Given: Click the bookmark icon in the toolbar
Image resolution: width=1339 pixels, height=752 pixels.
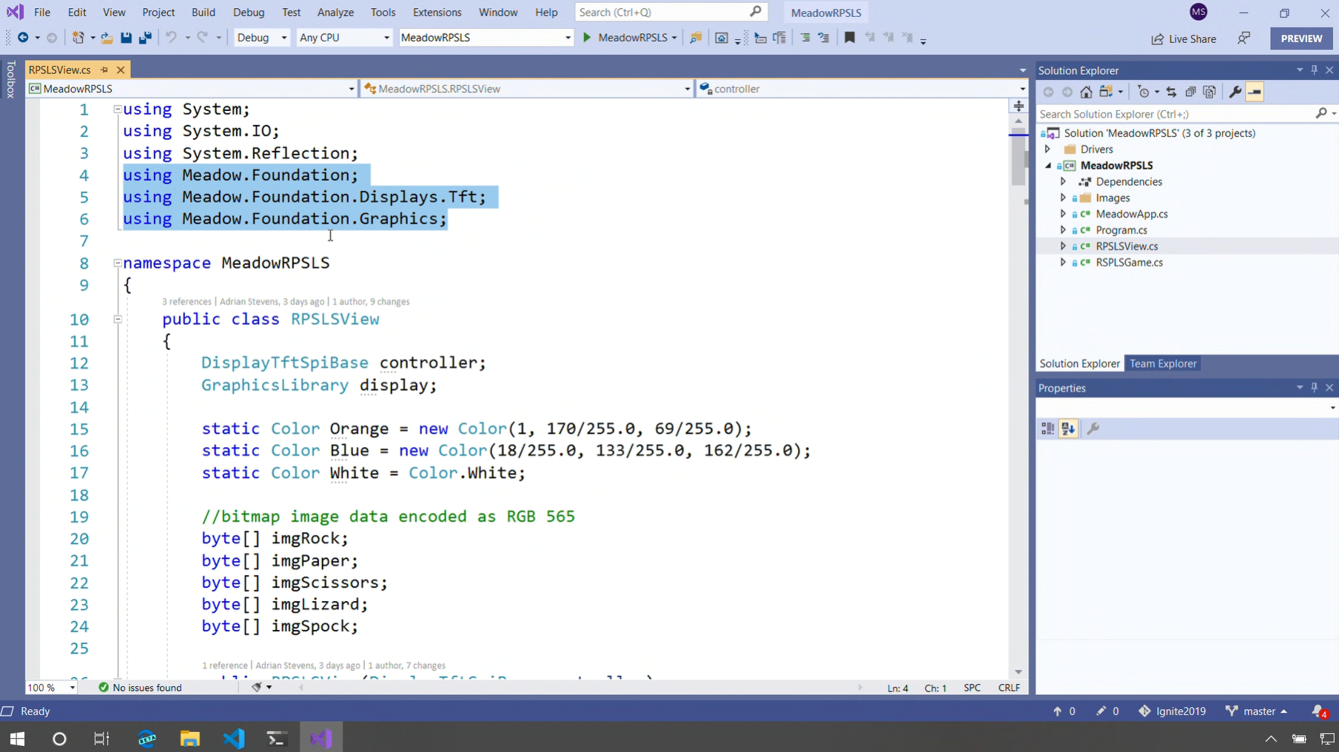Looking at the screenshot, I should click(x=850, y=38).
